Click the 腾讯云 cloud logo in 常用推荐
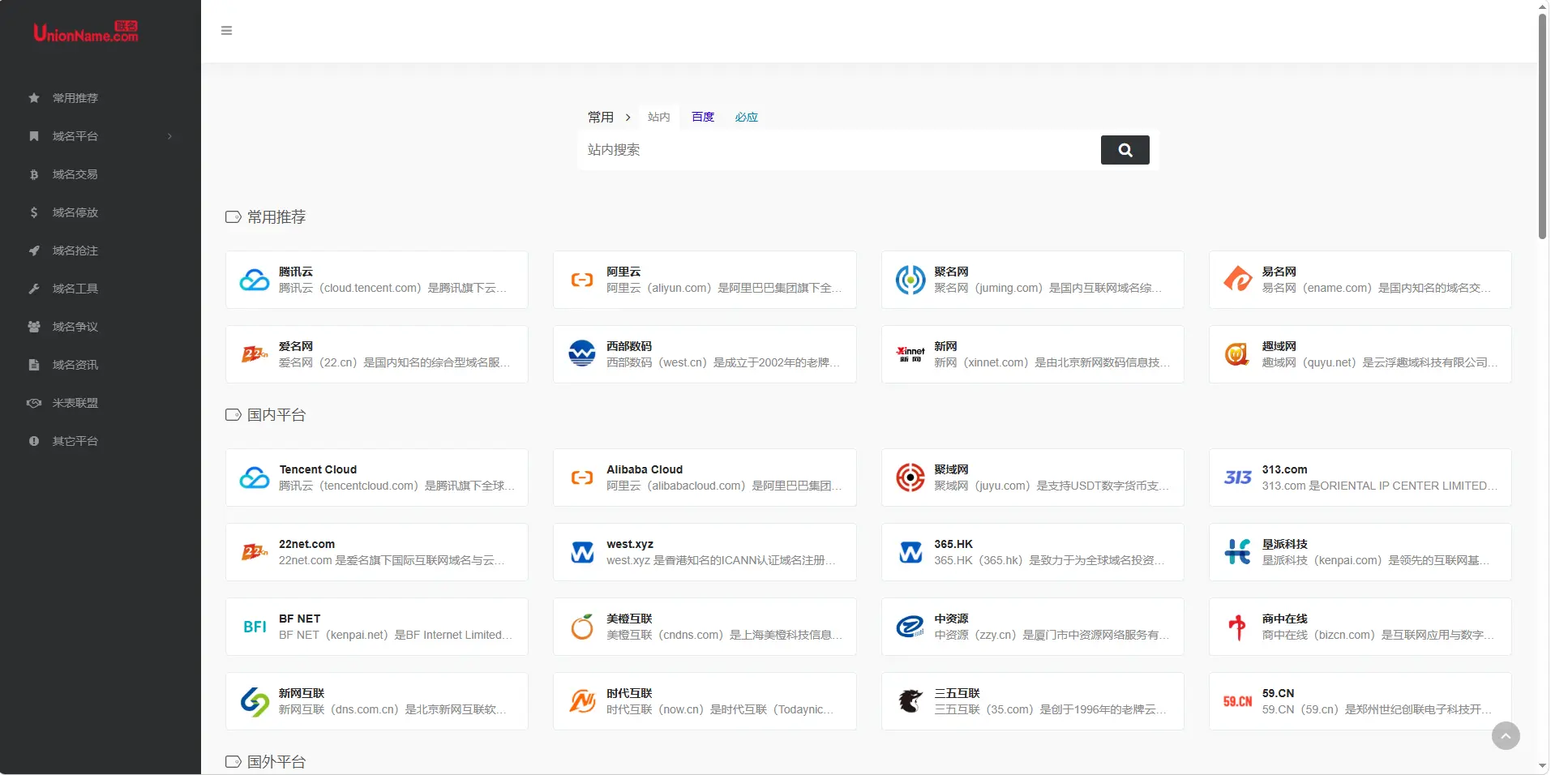 (255, 280)
